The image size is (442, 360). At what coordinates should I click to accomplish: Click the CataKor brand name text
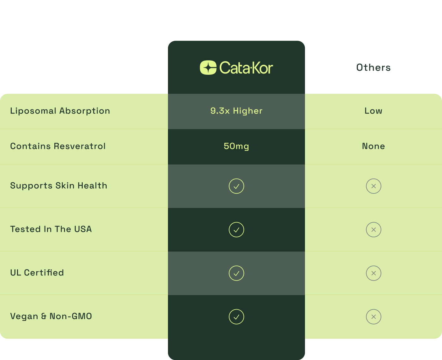246,68
